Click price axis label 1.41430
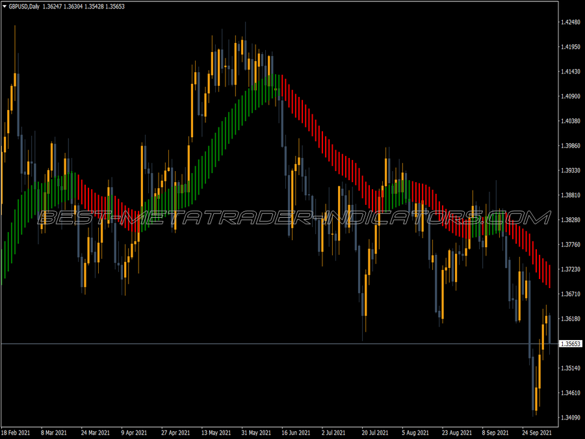 point(571,72)
